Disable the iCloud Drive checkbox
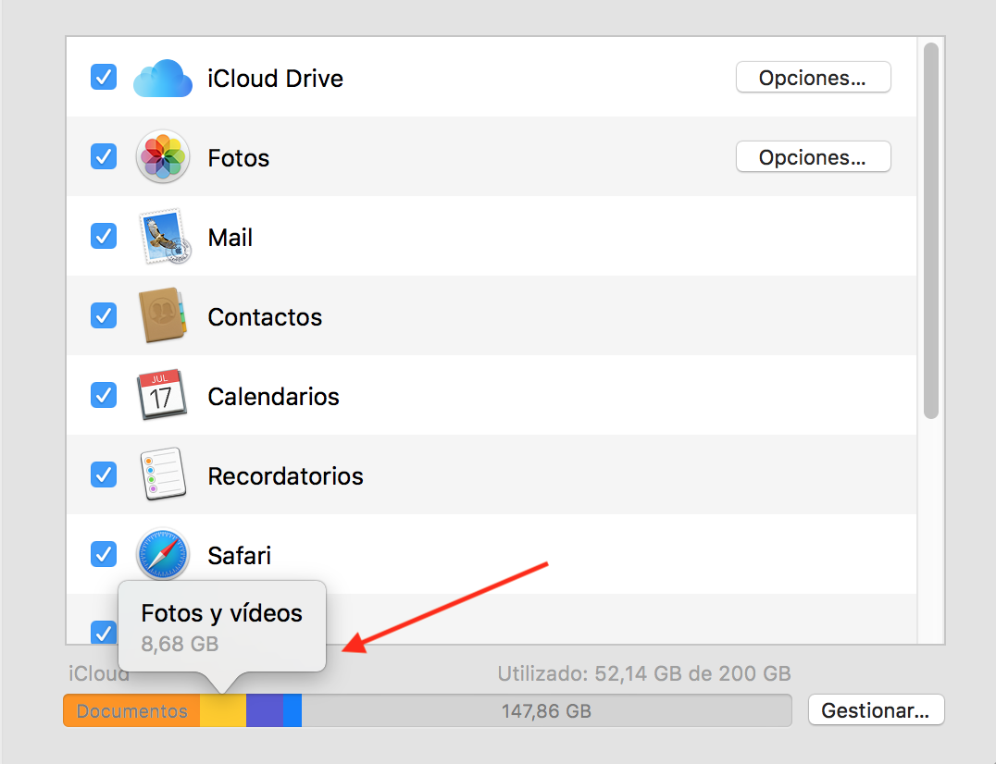This screenshot has height=764, width=996. click(x=104, y=77)
